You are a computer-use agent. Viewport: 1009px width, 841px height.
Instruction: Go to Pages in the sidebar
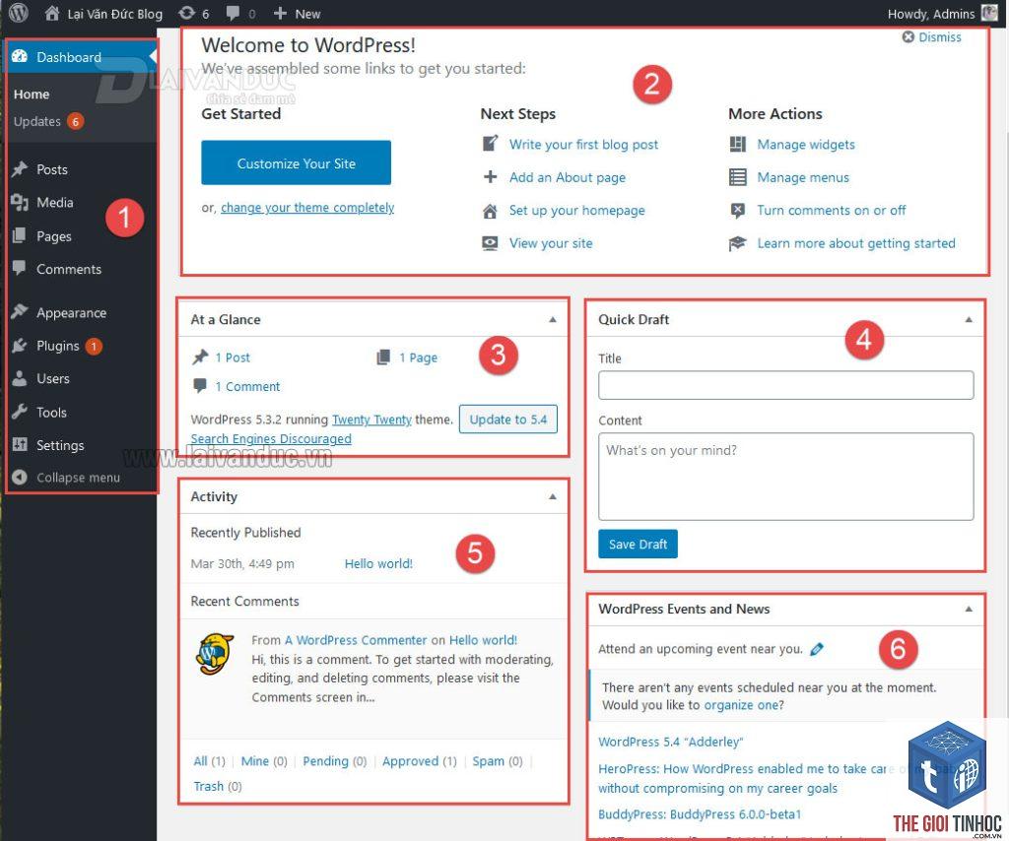pyautogui.click(x=54, y=236)
